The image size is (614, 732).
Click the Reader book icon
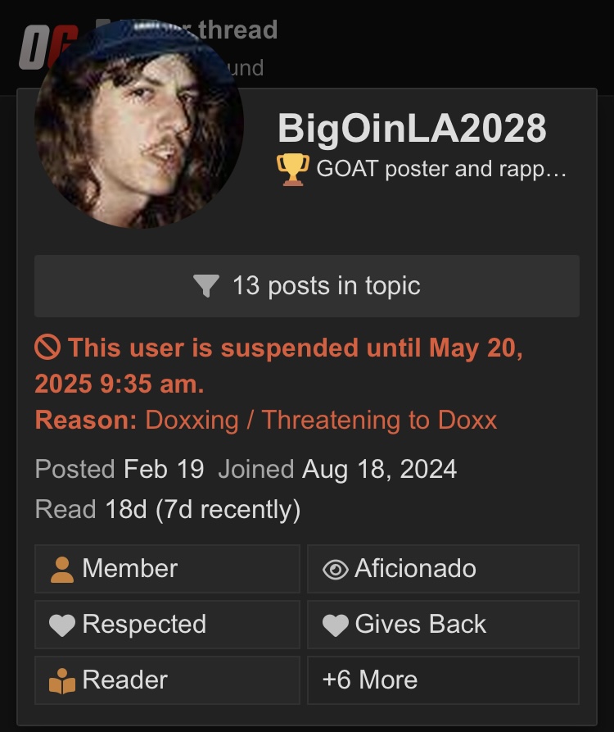(x=62, y=681)
